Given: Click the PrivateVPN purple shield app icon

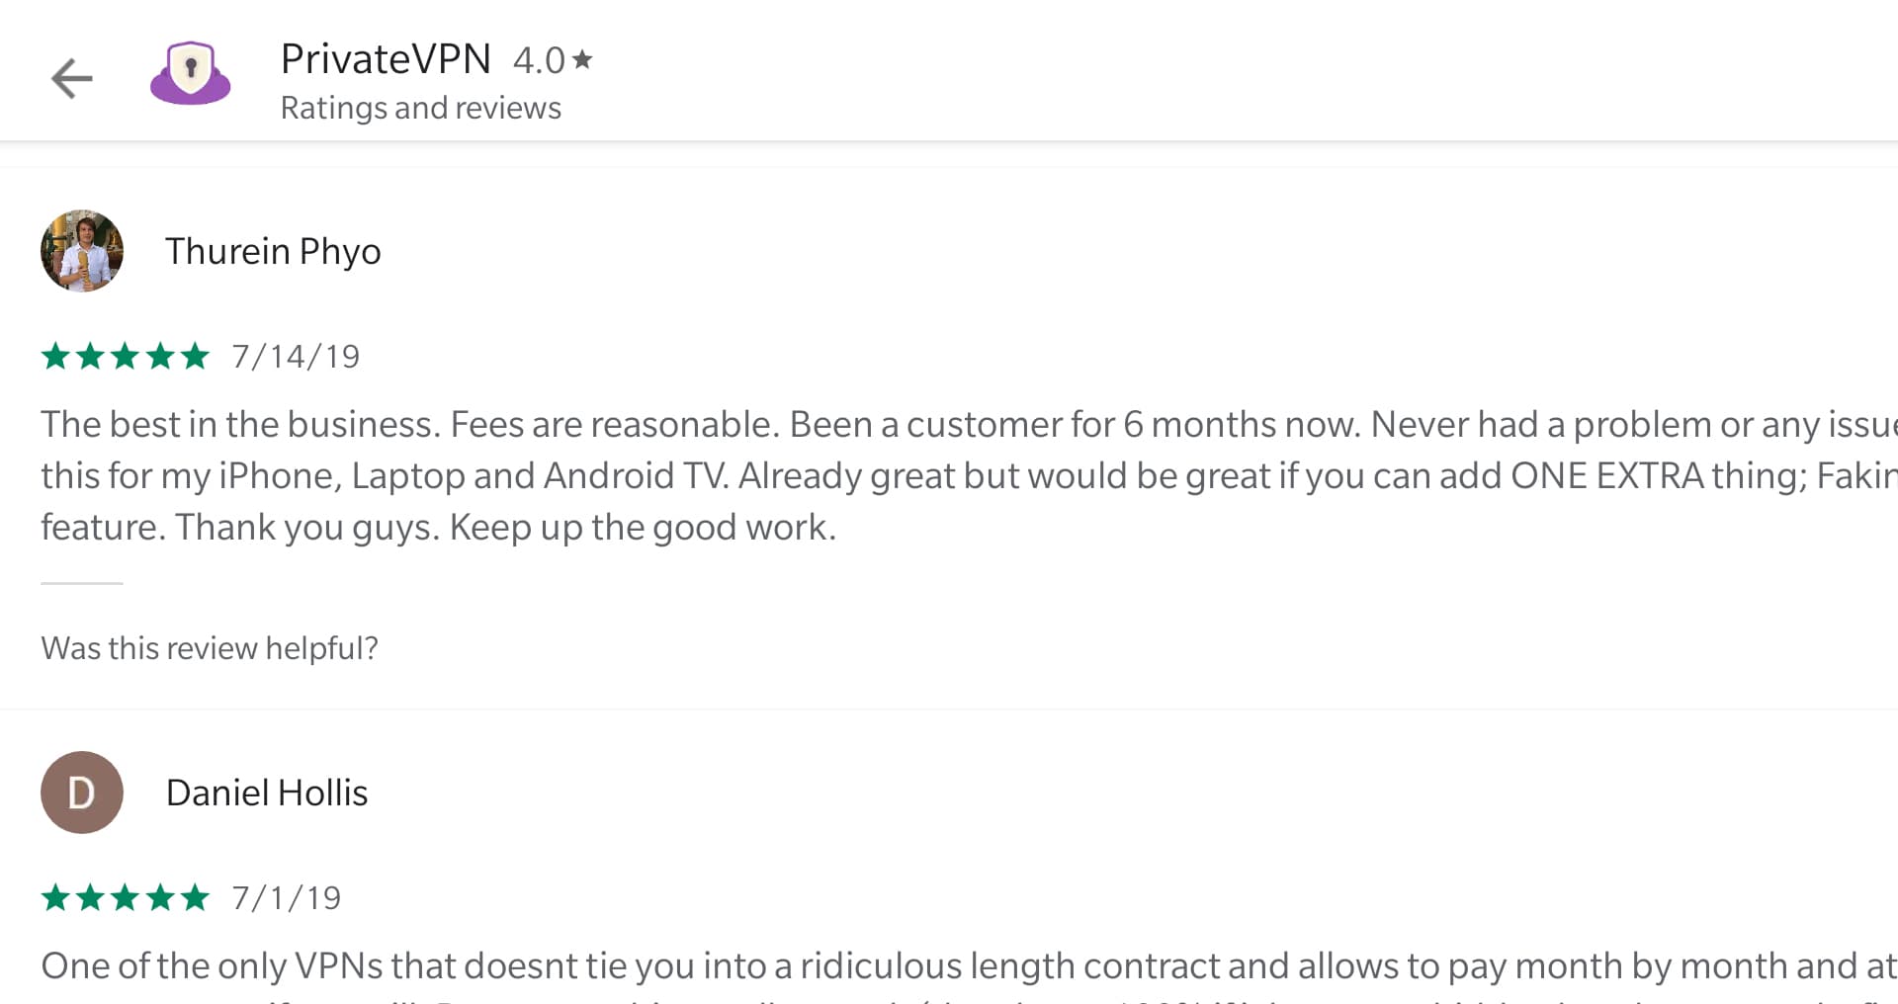Looking at the screenshot, I should pyautogui.click(x=191, y=73).
